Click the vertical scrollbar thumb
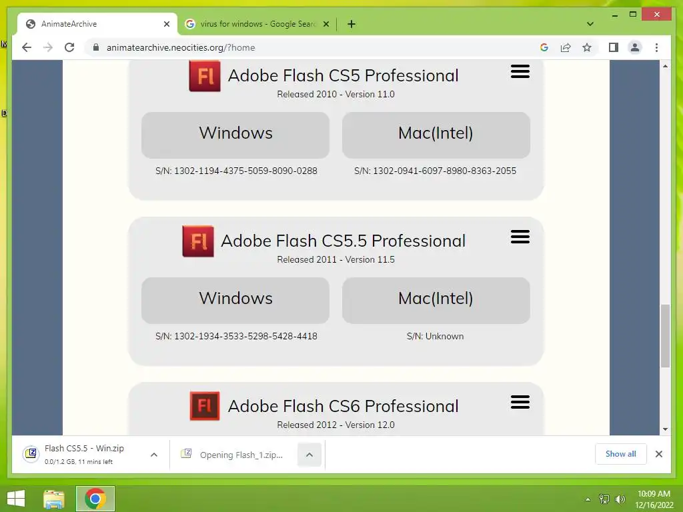The height and width of the screenshot is (512, 683). click(665, 336)
